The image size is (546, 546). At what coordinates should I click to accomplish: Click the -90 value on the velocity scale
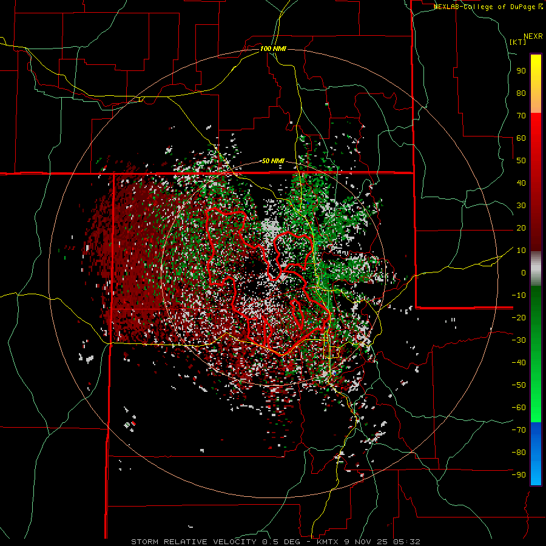[519, 475]
